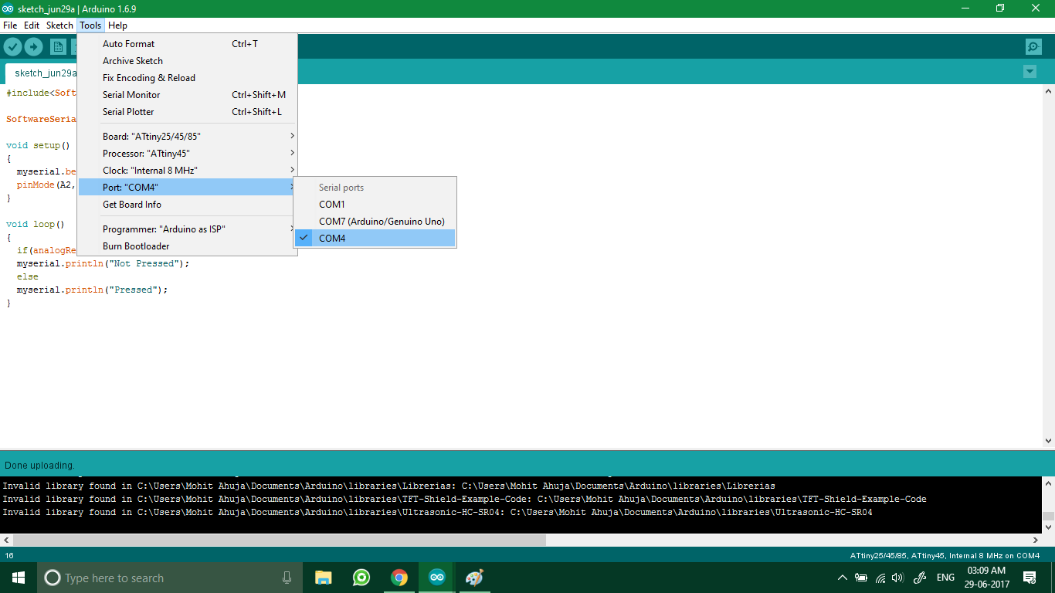Click the Arduino taskbar icon
The width and height of the screenshot is (1055, 593).
click(437, 578)
